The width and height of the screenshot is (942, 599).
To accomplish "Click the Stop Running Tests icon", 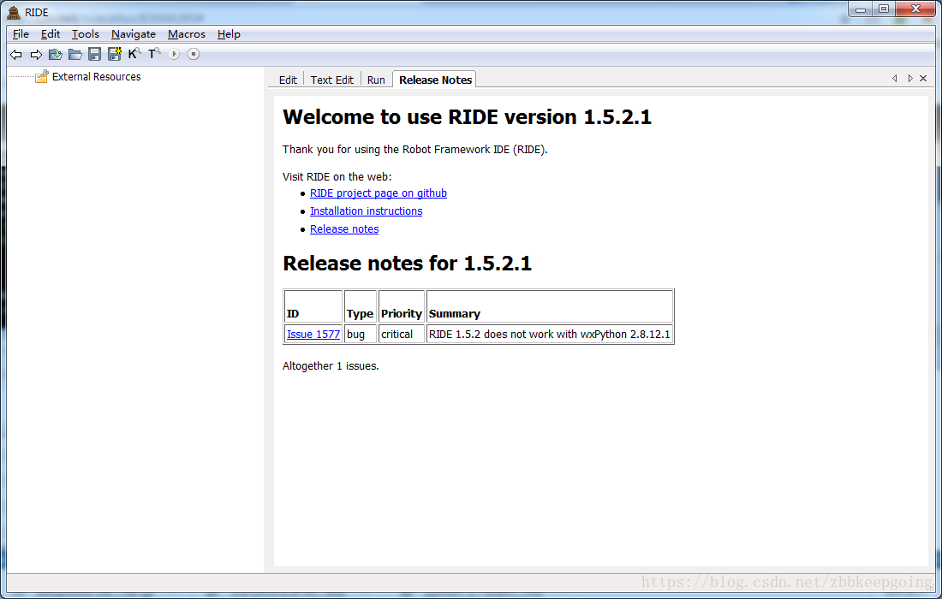I will tap(194, 54).
